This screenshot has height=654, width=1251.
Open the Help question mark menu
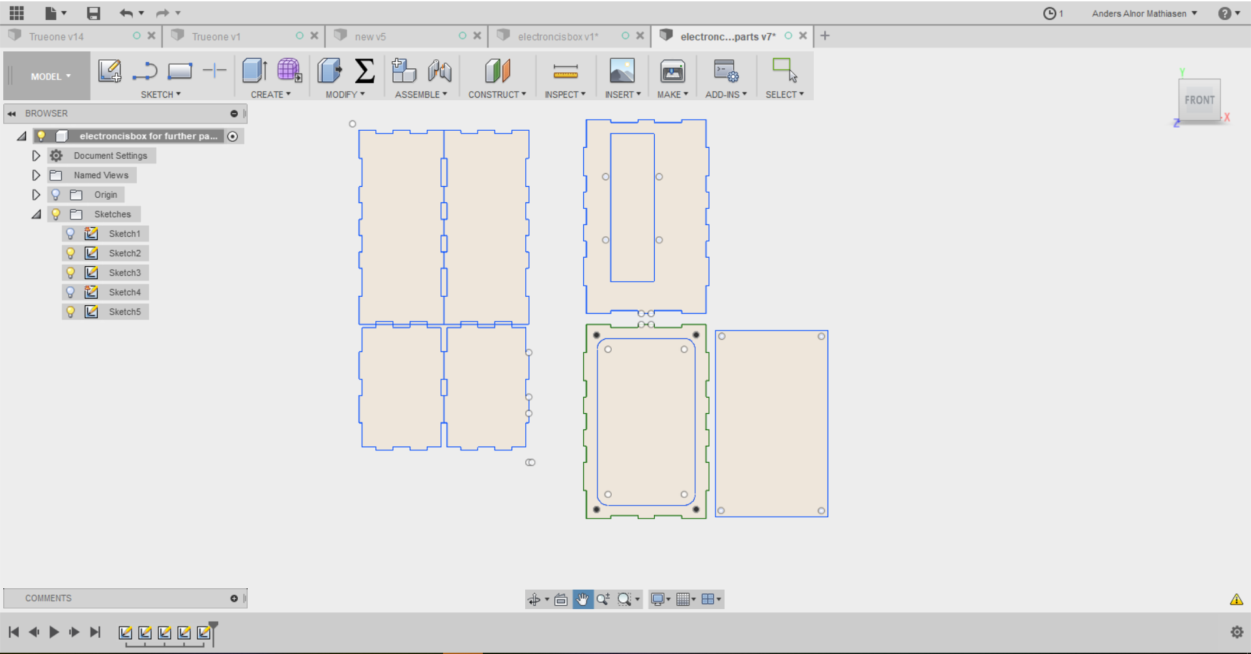coord(1229,13)
